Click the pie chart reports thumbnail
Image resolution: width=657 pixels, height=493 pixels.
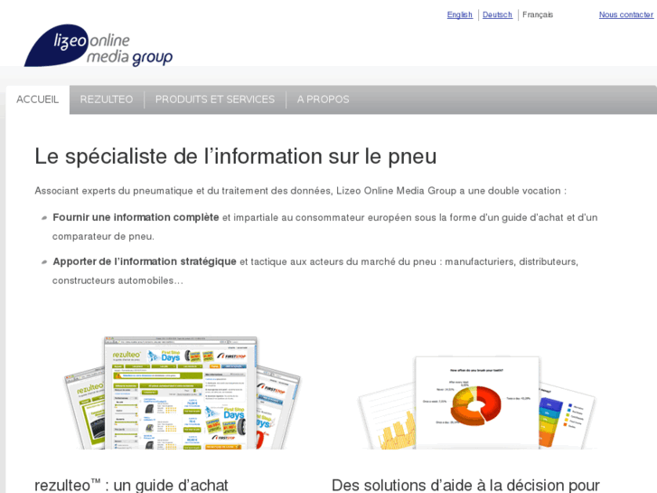[476, 402]
